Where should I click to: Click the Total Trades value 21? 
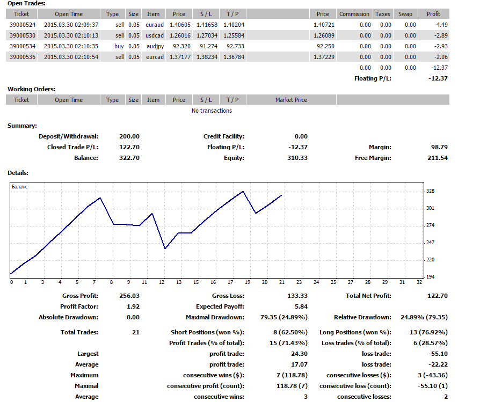(x=136, y=332)
